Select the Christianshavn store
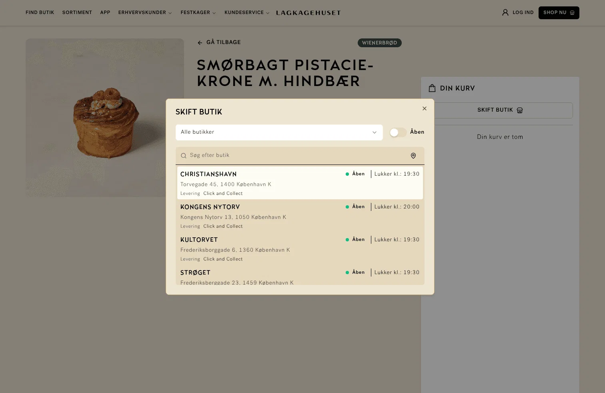This screenshot has width=605, height=393. tap(300, 183)
